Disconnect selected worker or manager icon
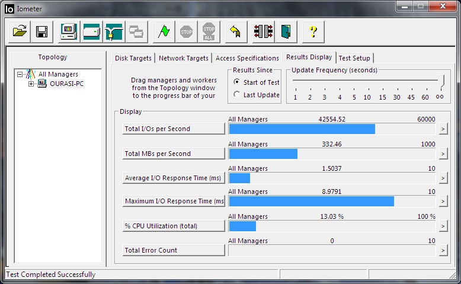The width and height of the screenshot is (461, 284). coord(263,31)
